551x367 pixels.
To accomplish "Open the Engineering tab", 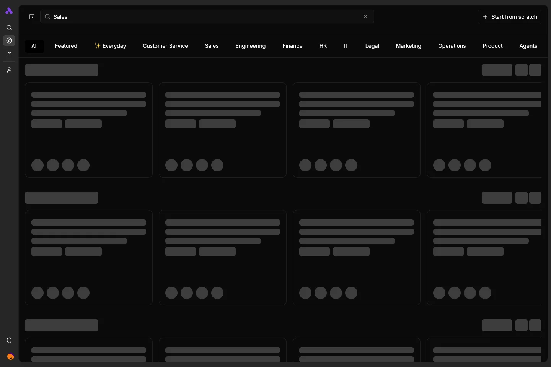I will (251, 46).
